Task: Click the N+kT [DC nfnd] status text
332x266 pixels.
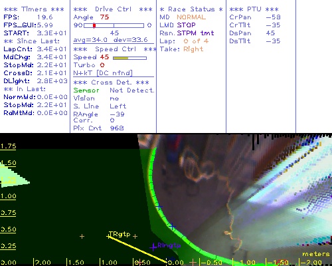Action: (103, 73)
